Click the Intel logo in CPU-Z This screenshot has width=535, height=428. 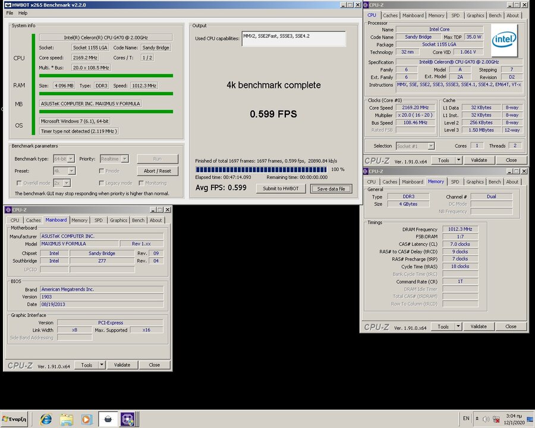click(504, 40)
